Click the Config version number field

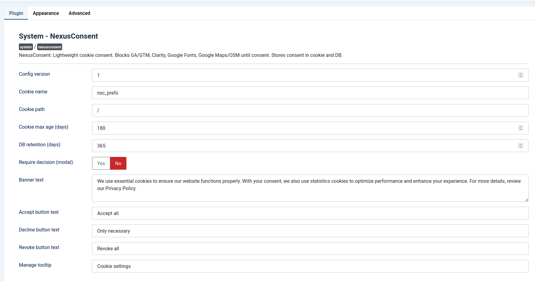(x=305, y=75)
